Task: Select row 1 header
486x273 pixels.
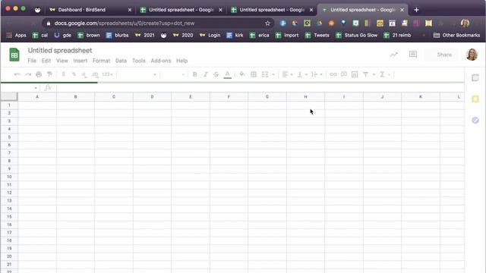Action: [x=9, y=105]
